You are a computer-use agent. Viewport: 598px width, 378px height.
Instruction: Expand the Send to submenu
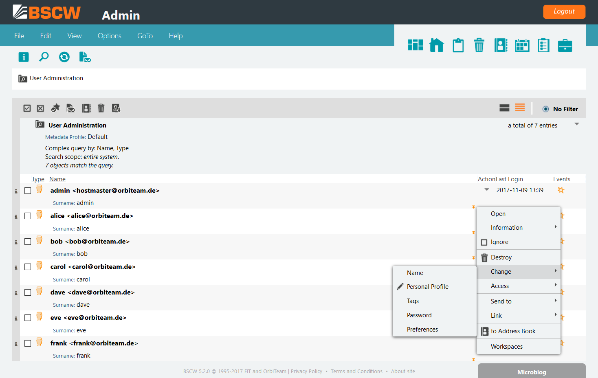(519, 301)
